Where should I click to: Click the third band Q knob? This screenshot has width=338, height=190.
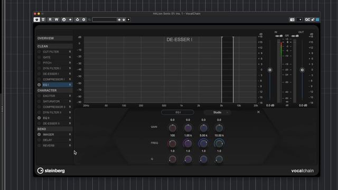[203, 159]
